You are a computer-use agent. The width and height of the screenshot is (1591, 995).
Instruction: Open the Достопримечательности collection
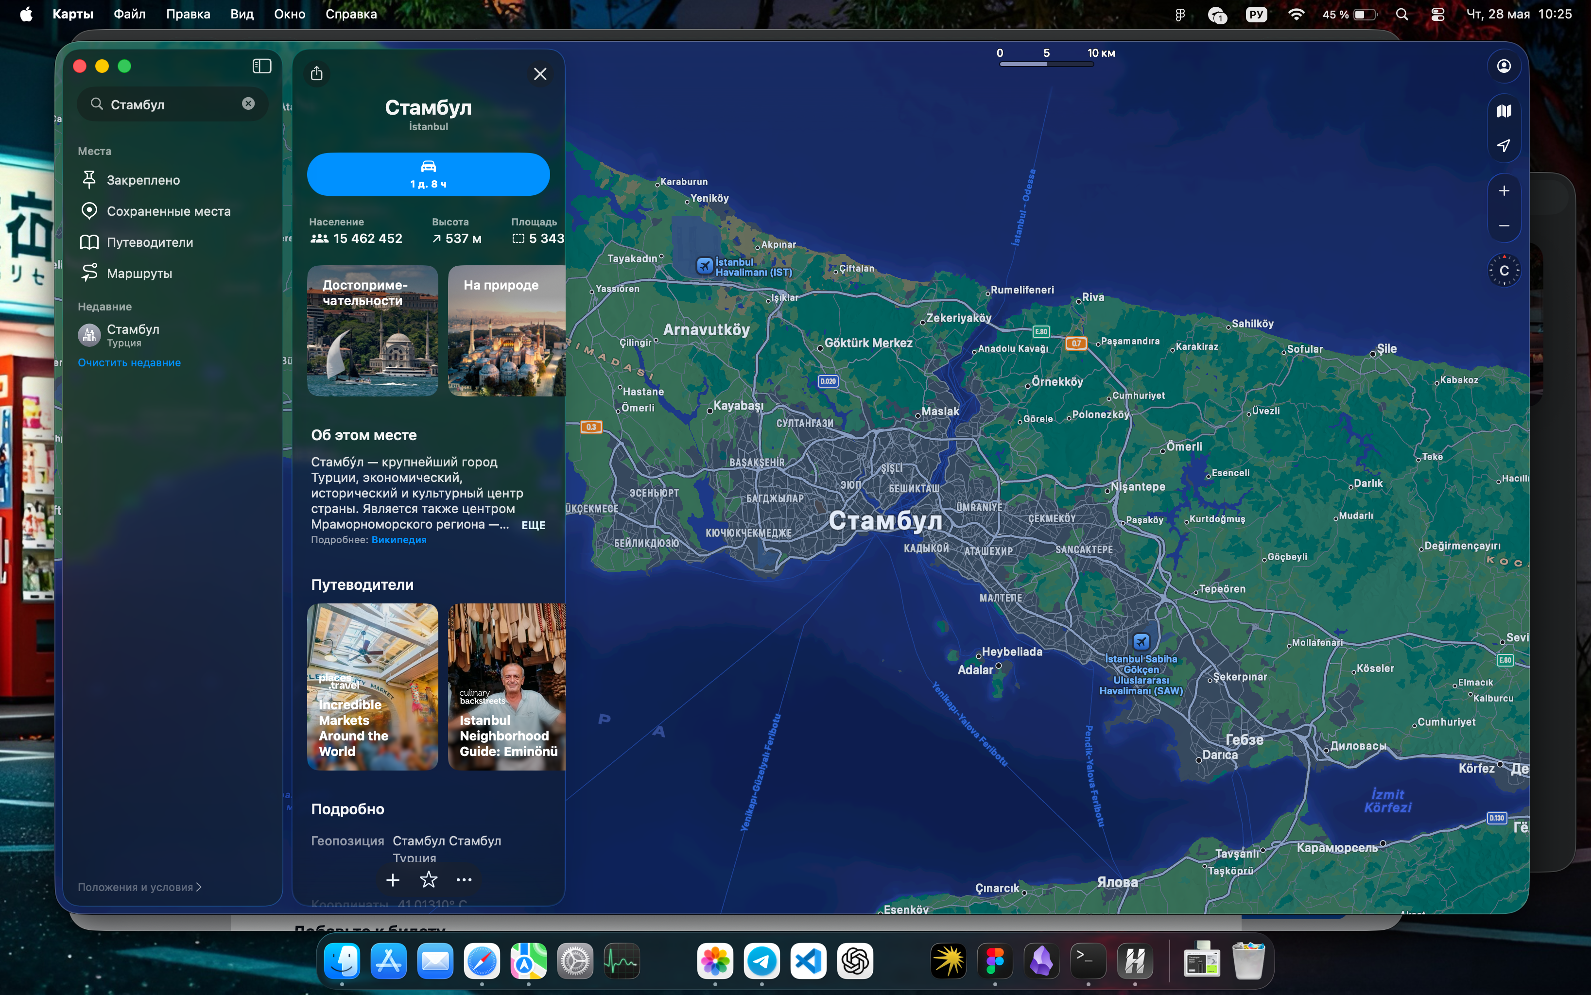click(372, 330)
